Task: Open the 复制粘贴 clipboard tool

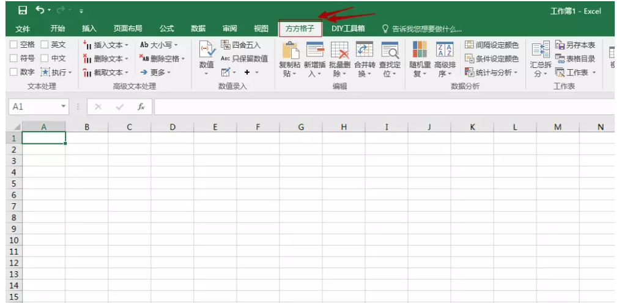Action: click(x=289, y=51)
